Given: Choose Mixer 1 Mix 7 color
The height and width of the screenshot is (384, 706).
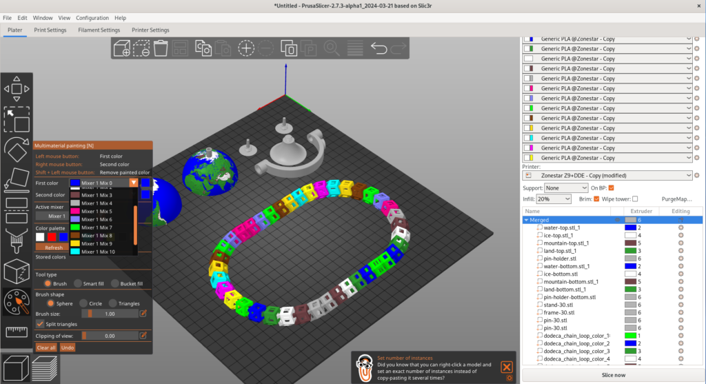Looking at the screenshot, I should pos(97,228).
